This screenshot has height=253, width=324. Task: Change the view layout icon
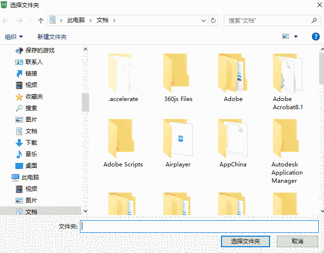point(285,37)
